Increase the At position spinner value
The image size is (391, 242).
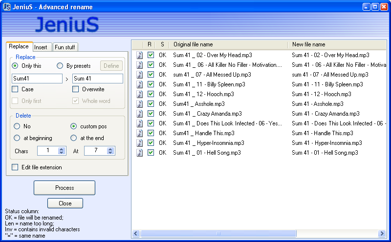pos(110,149)
